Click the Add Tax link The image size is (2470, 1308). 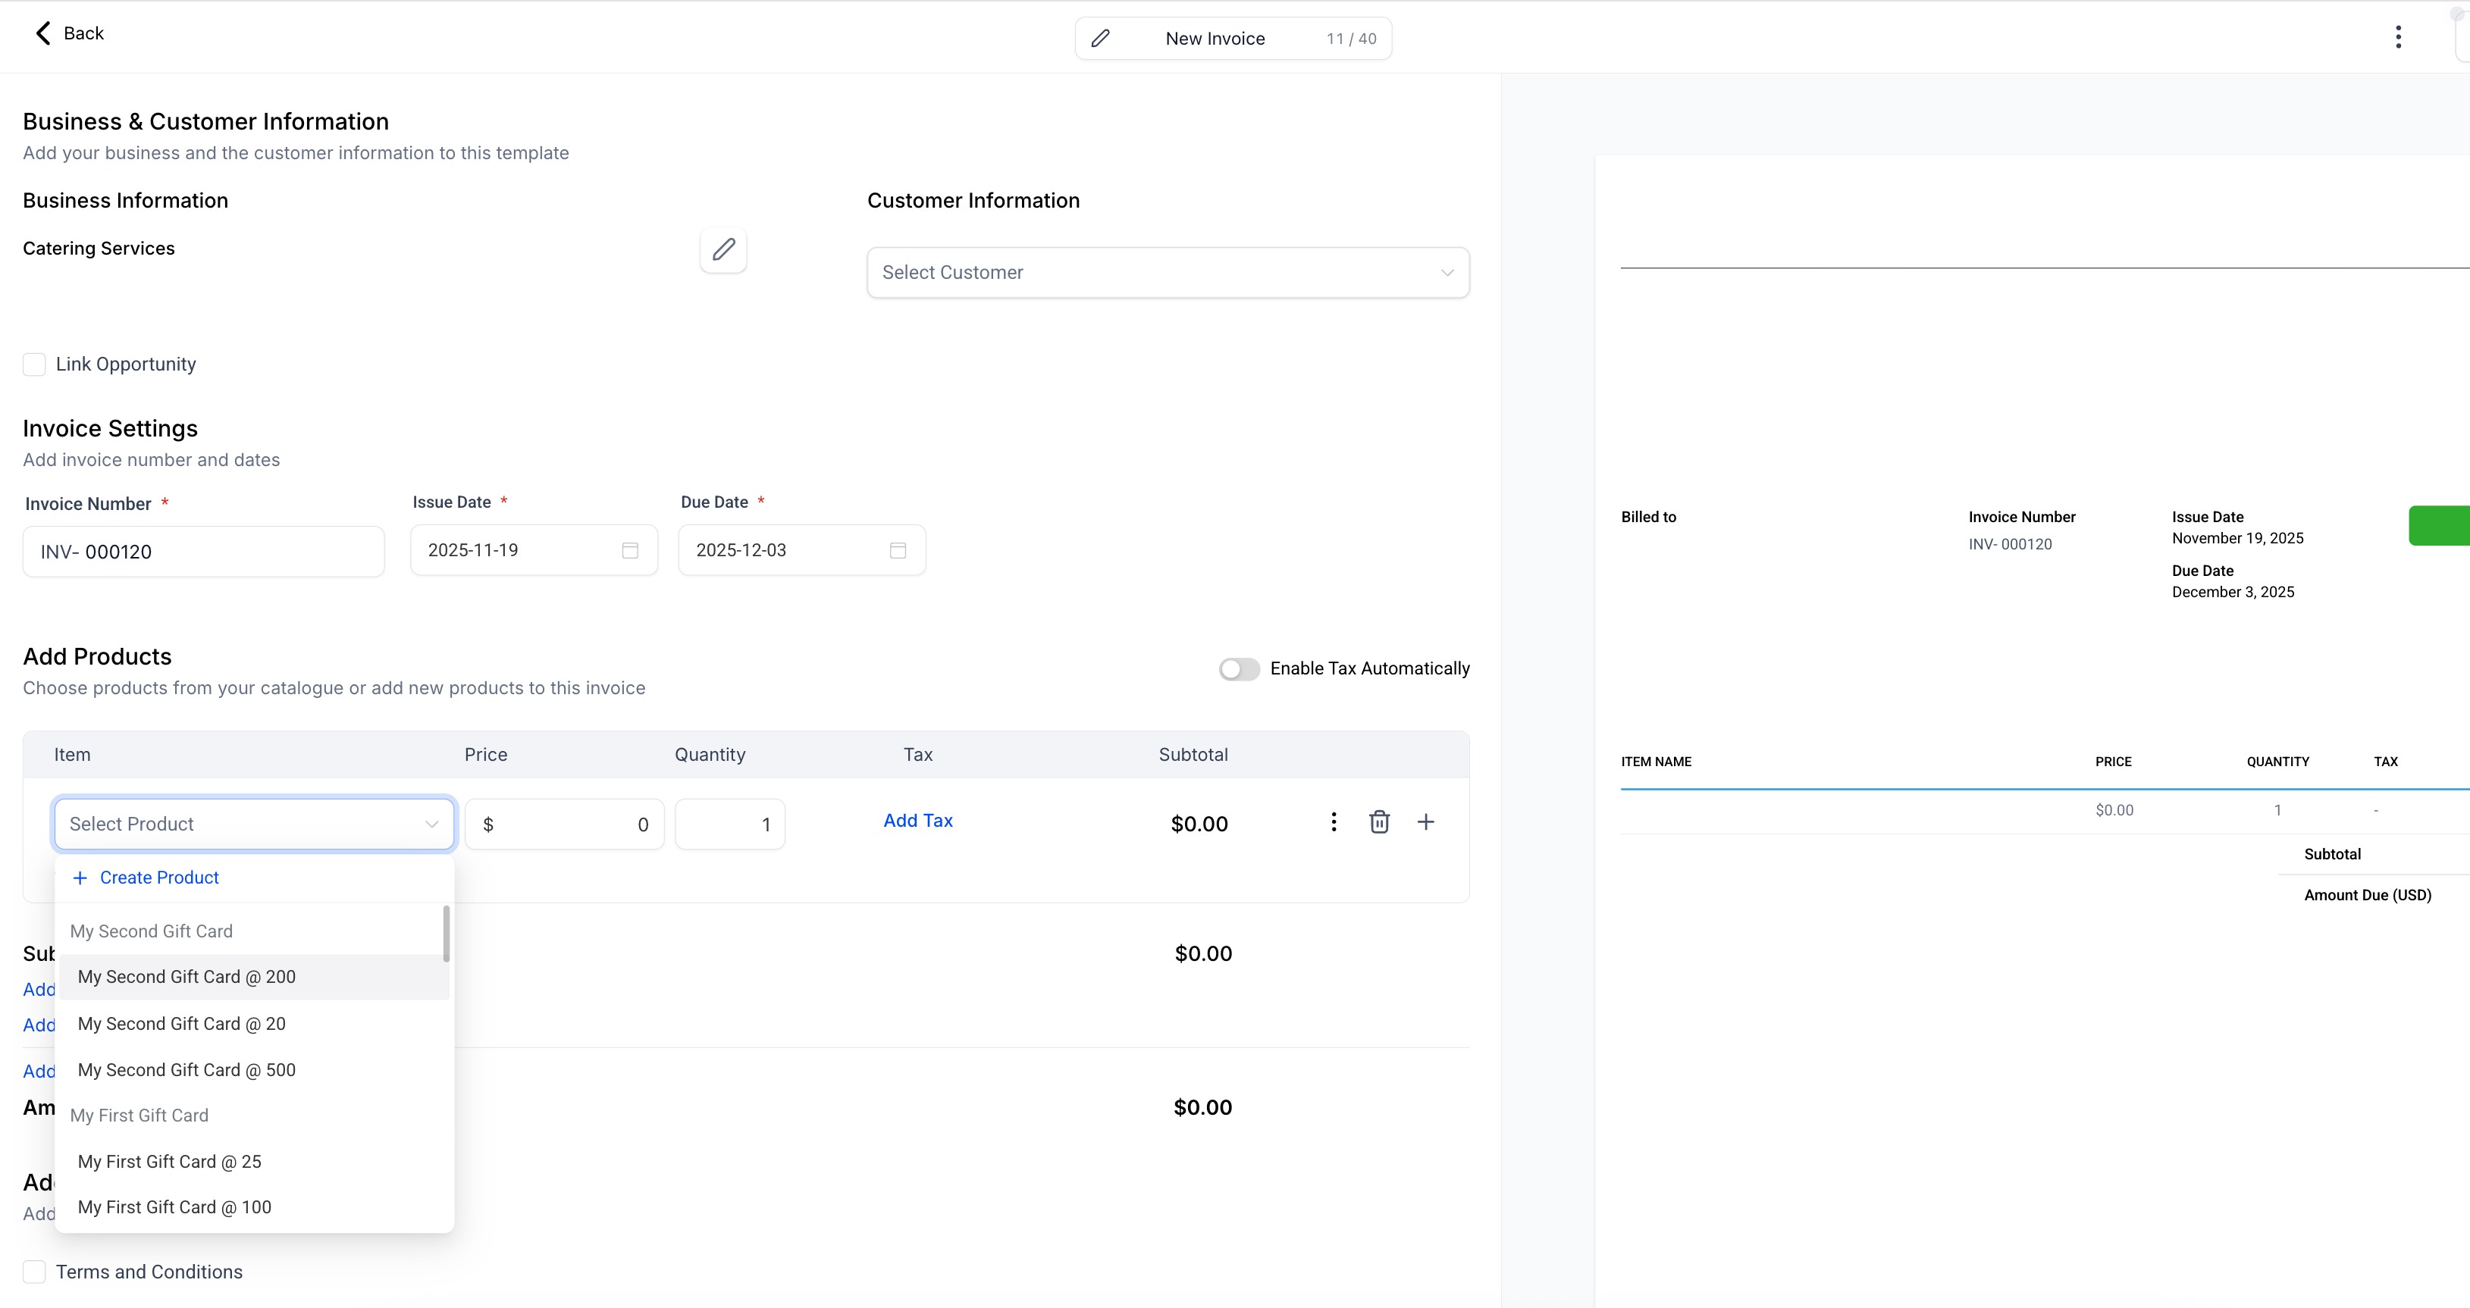tap(917, 820)
